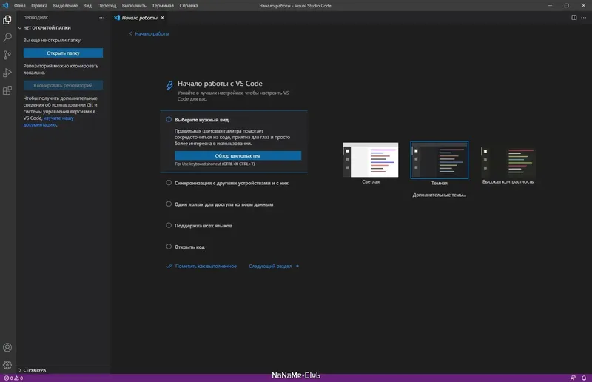Viewport: 592px width, 382px height.
Task: Open Дополнительные темы link
Action: coord(439,195)
